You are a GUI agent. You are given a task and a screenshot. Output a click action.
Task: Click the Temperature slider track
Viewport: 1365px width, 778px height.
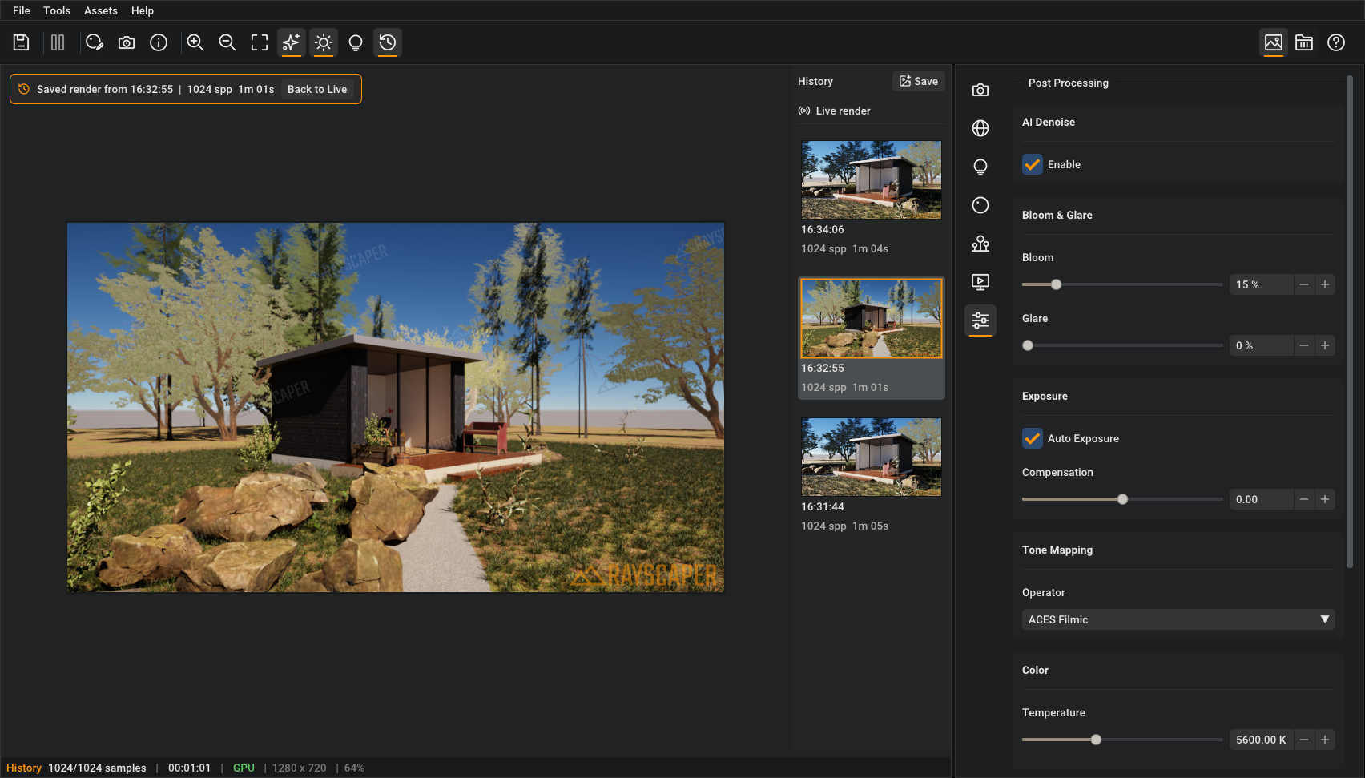tap(1122, 740)
